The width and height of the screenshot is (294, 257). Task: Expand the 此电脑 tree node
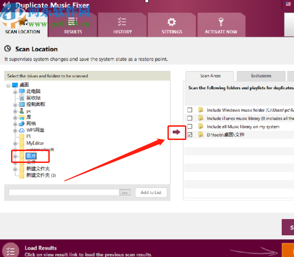[15, 92]
